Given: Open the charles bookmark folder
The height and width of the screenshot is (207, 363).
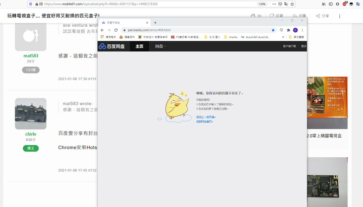Looking at the screenshot, I should 230,37.
